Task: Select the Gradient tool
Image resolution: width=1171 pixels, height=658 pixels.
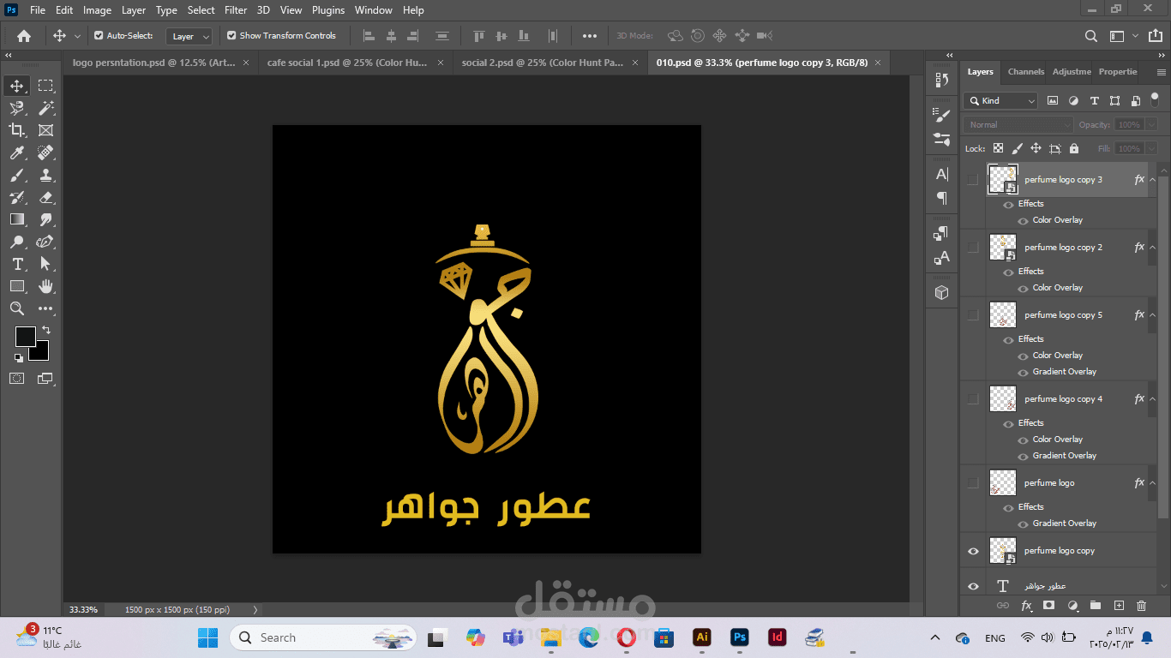Action: (x=17, y=219)
